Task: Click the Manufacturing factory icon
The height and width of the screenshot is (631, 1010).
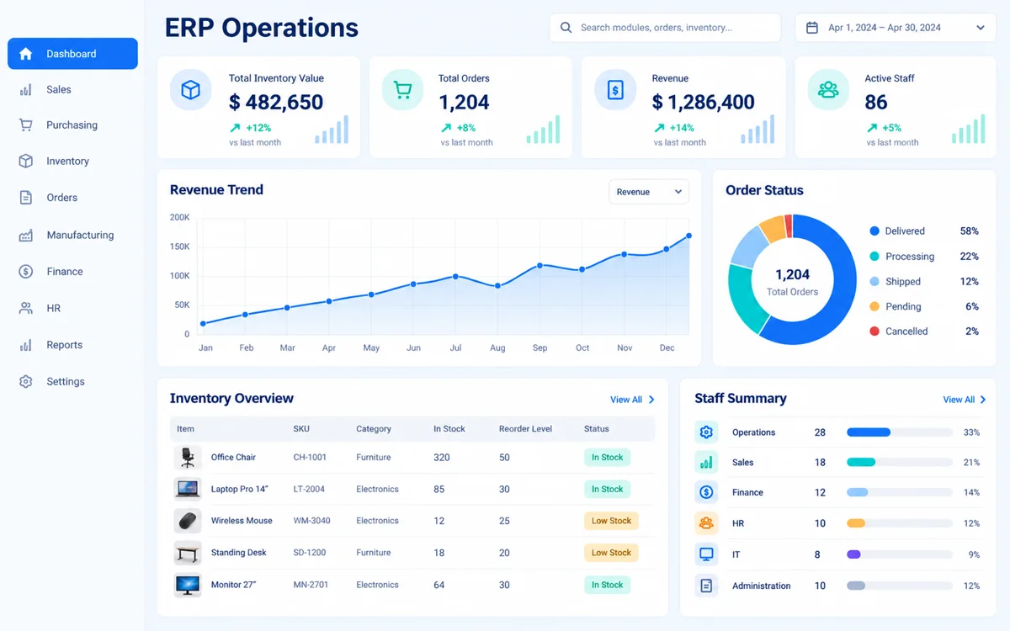Action: coord(26,236)
